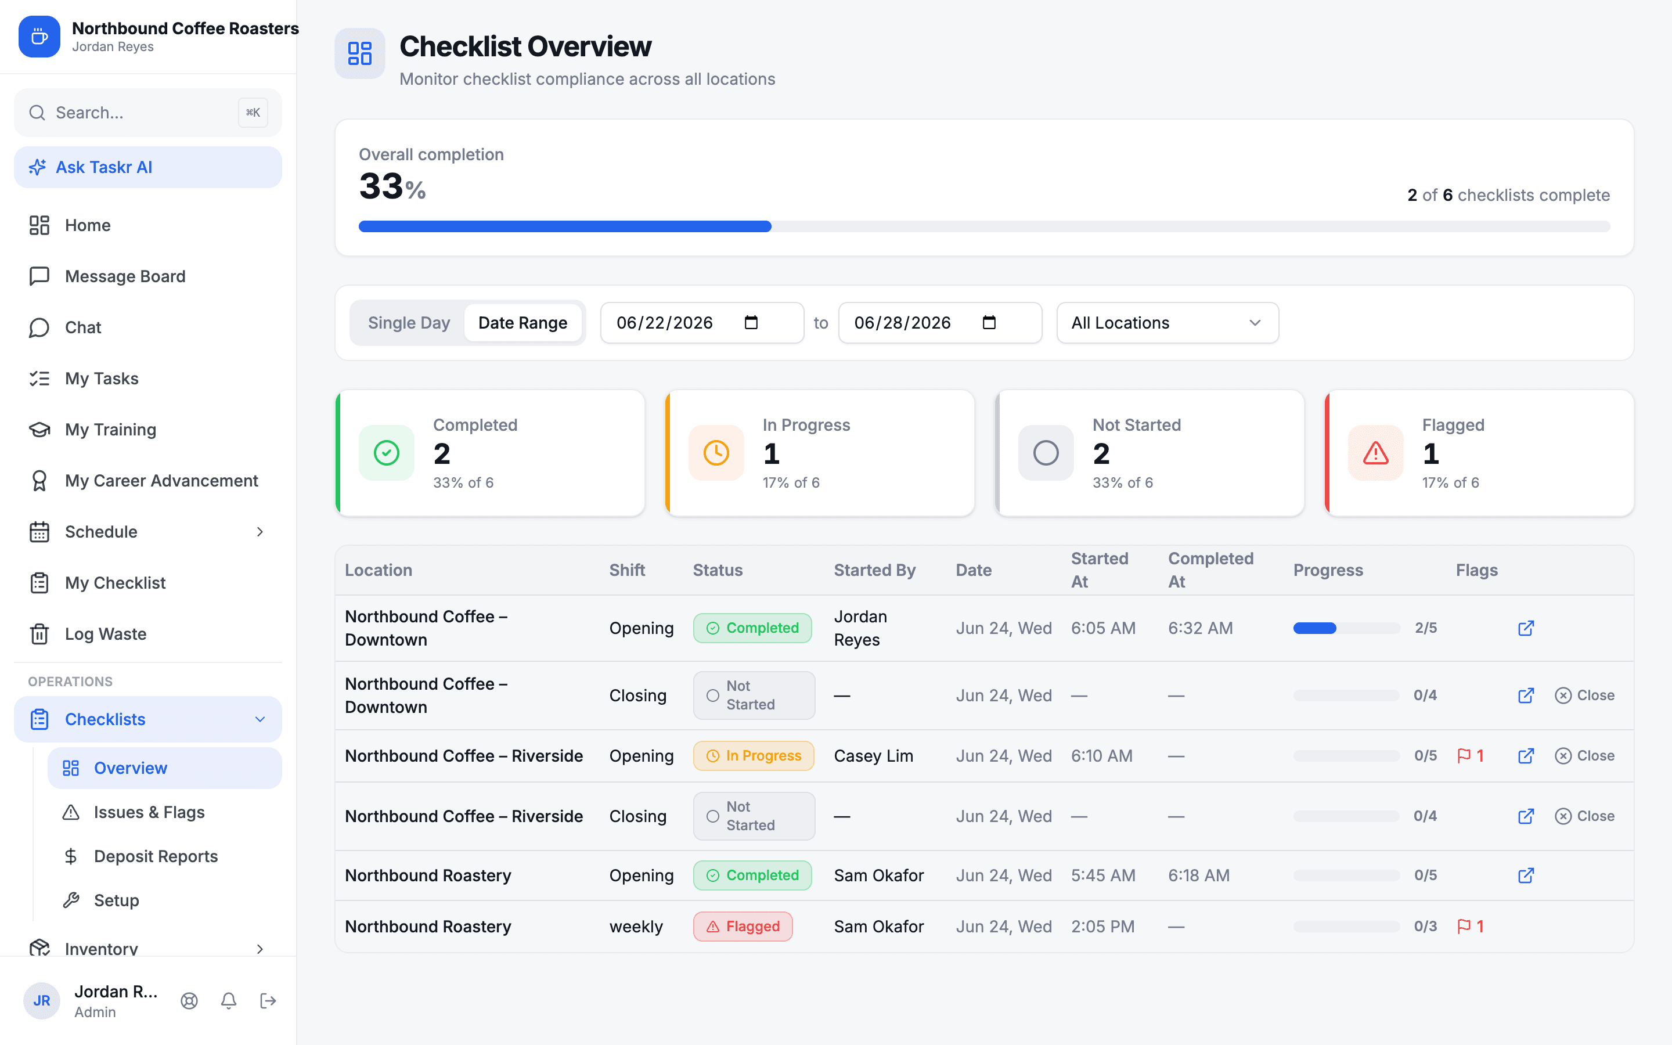Click the Checklist Overview header icon
1672x1045 pixels.
coord(360,53)
